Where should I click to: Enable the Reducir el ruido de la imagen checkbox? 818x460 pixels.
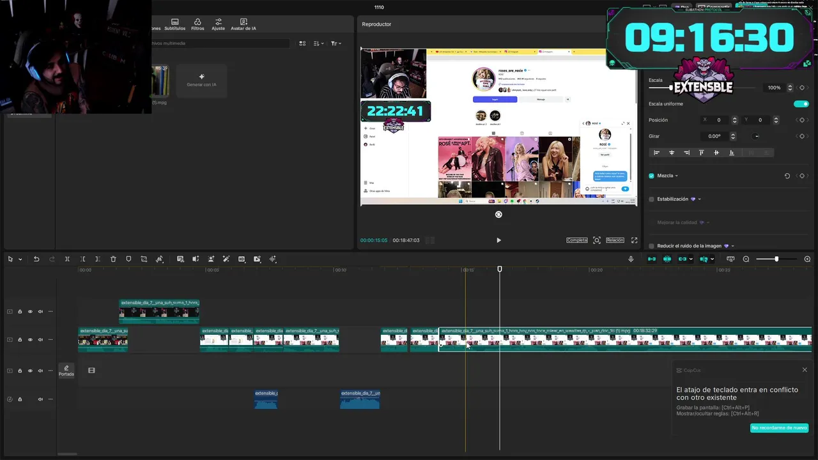coord(651,246)
